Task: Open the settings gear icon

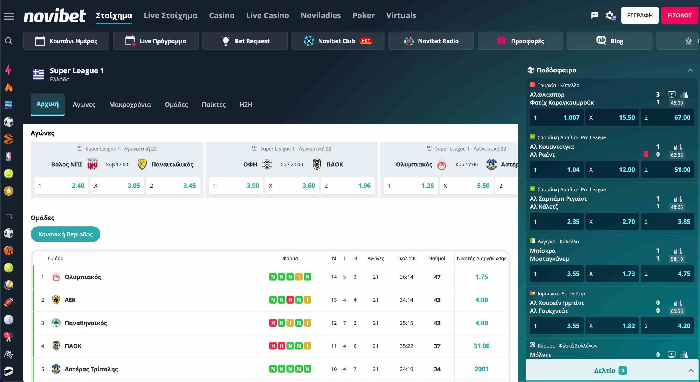Action: click(x=610, y=16)
